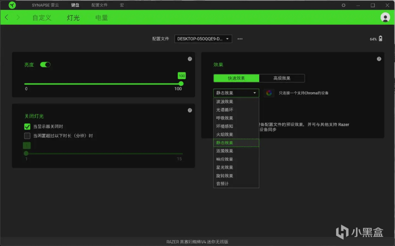Enable 当闲置超过以下时长 checkbox
This screenshot has width=395, height=246.
tap(27, 136)
